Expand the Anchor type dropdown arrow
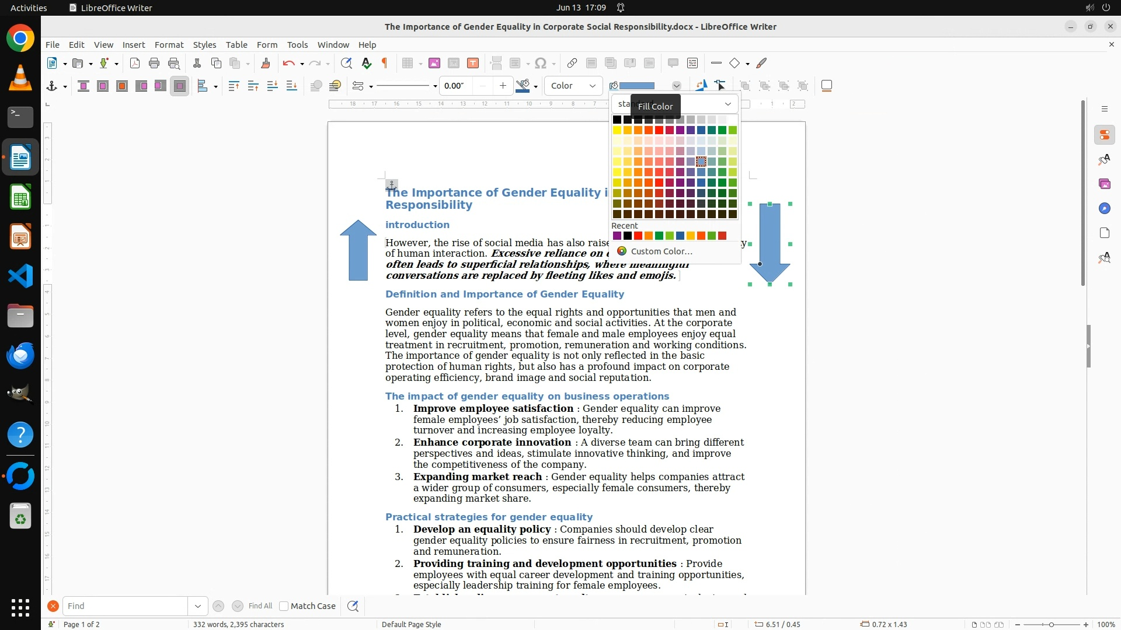The image size is (1121, 630). point(65,86)
